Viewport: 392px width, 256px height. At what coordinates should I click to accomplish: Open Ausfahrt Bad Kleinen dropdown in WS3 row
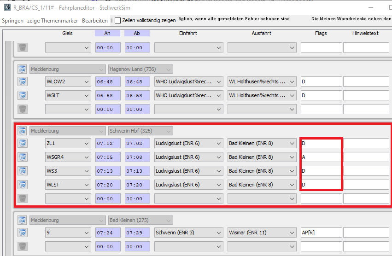[262, 171]
